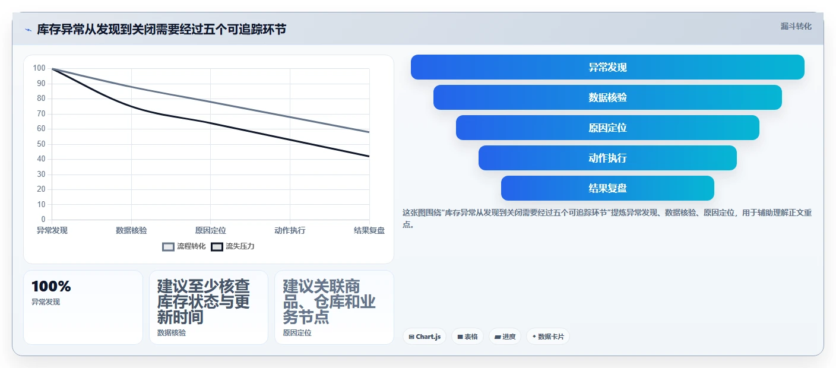This screenshot has width=836, height=368.
Task: Click the 异常发现 x-axis label
Action: coord(52,230)
